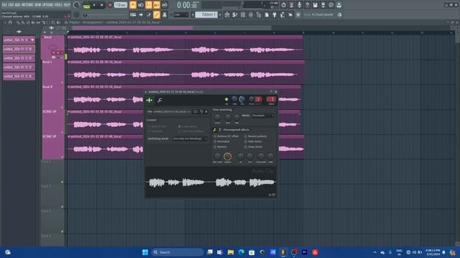Click the highlighted orange fade-in knob
This screenshot has height=258, width=460.
227,156
